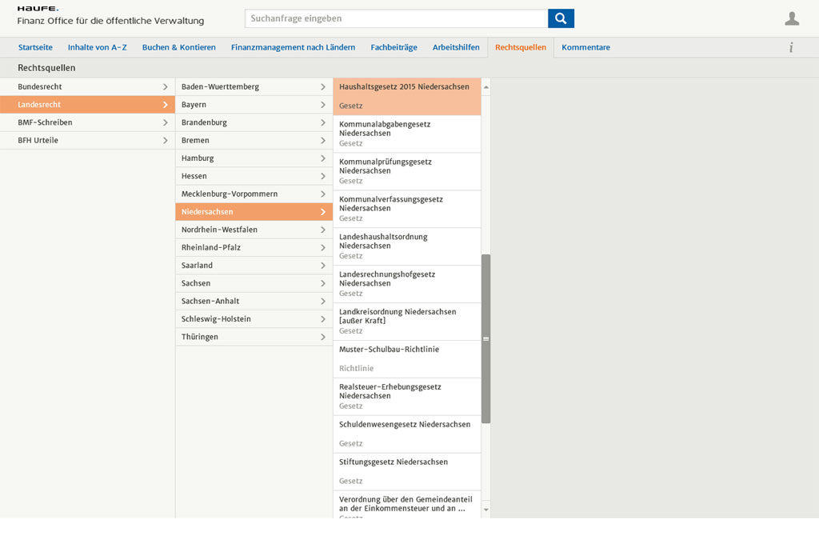Choose Schleswig-Holstein from the states list
Screen dimensions: 819x536
pos(254,318)
